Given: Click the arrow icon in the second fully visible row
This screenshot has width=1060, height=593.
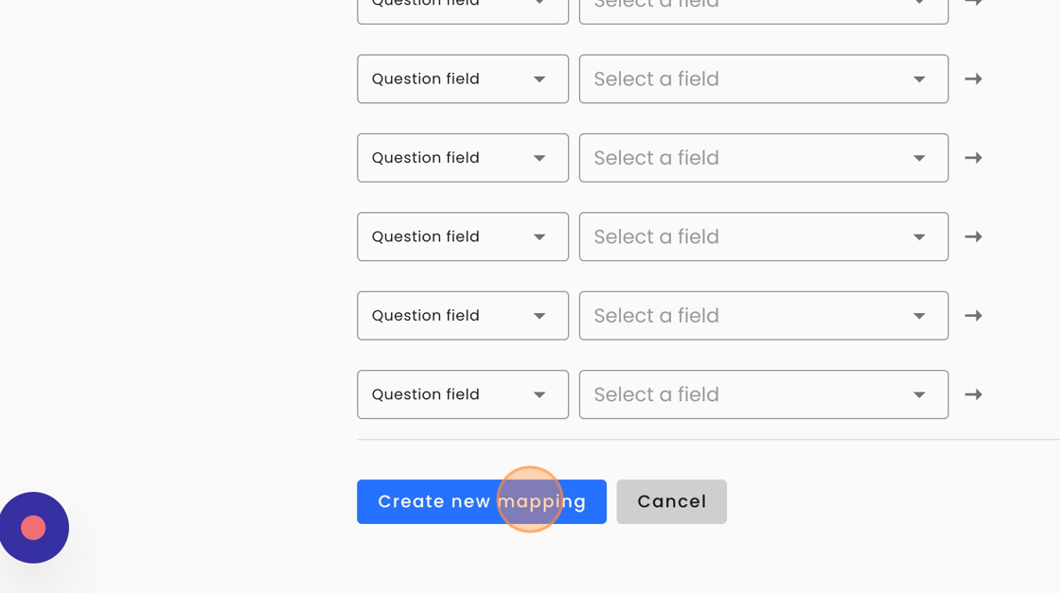Looking at the screenshot, I should [973, 158].
